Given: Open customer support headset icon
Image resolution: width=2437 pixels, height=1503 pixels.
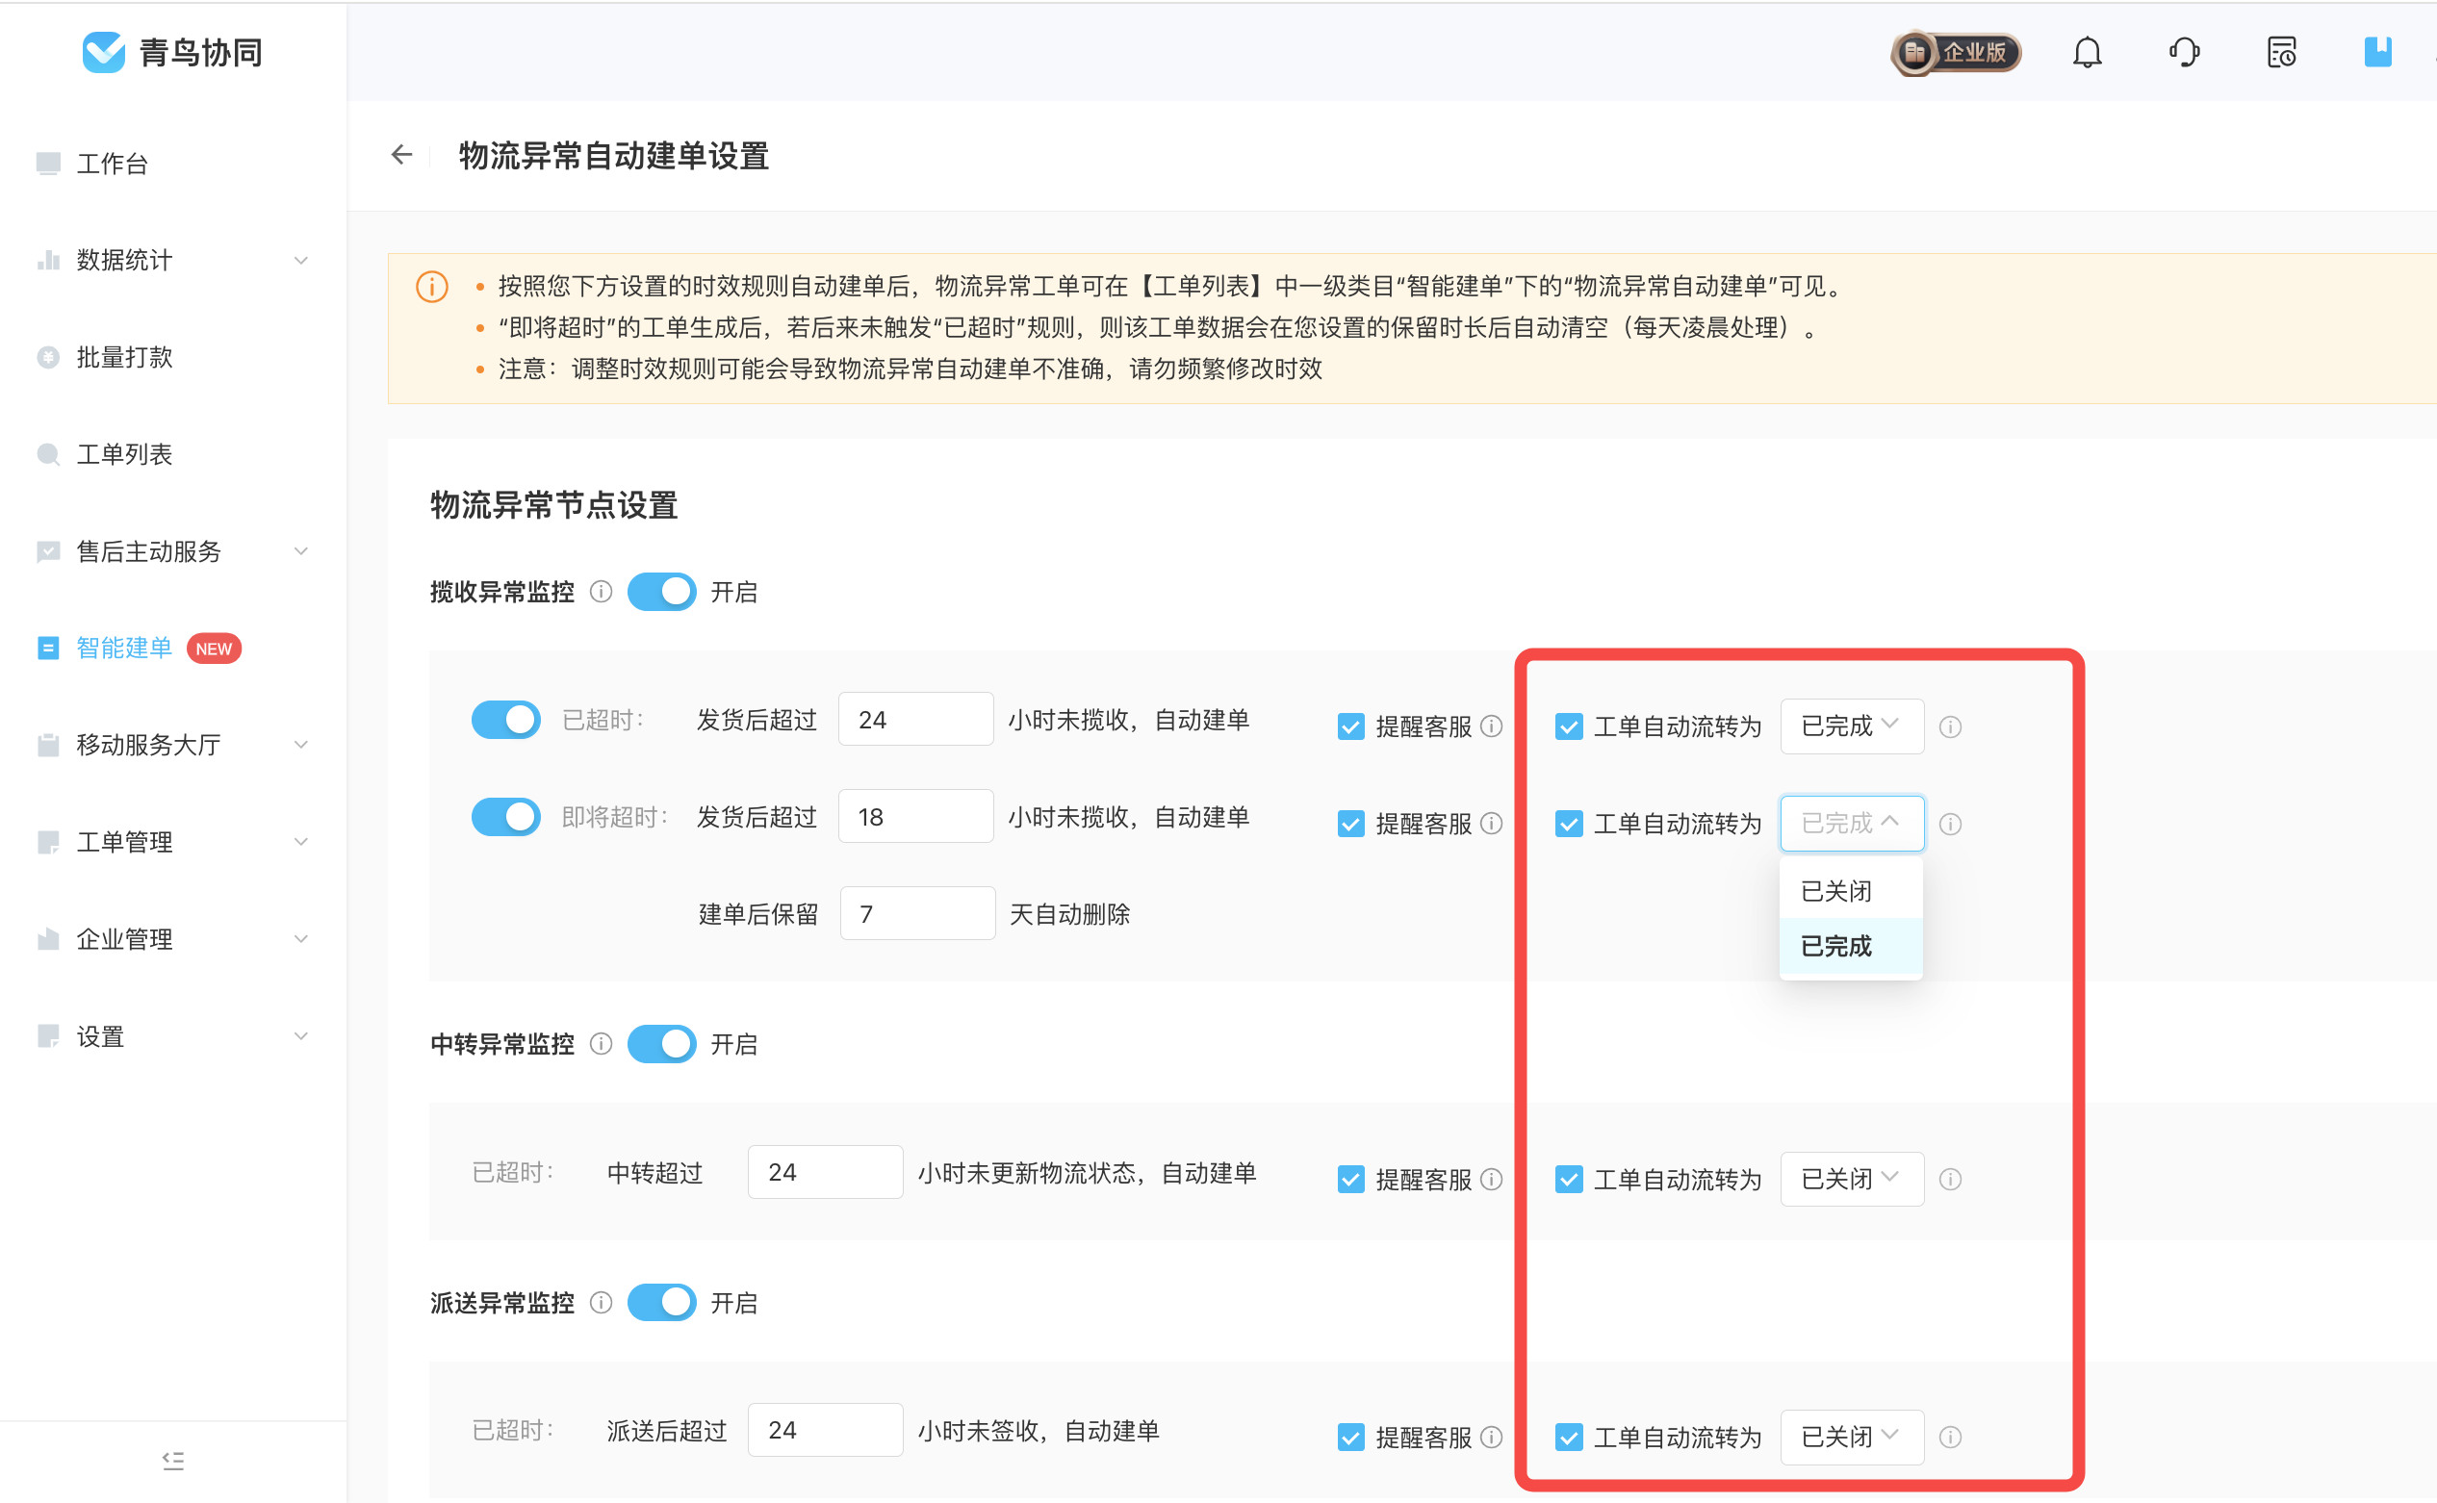Looking at the screenshot, I should (x=2185, y=52).
